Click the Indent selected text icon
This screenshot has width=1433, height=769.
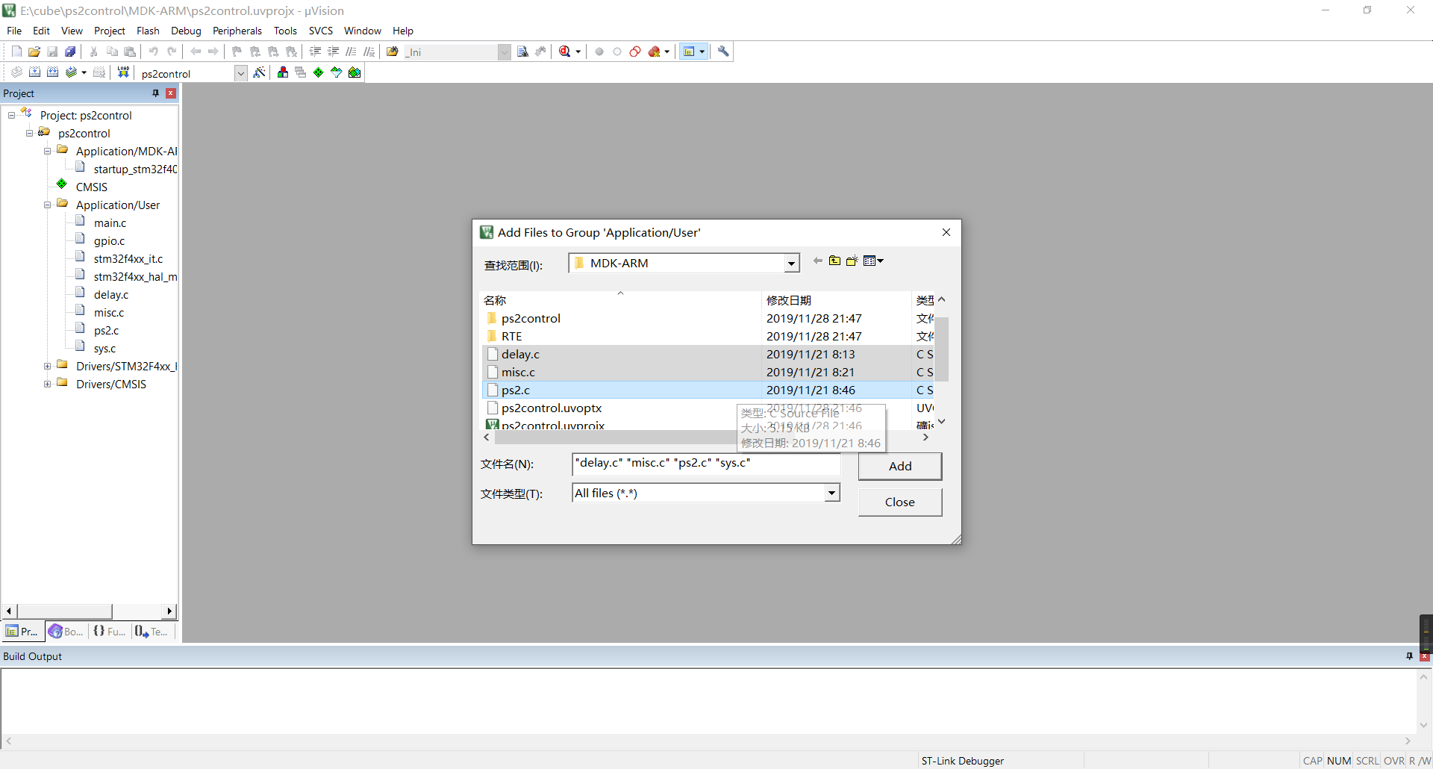(315, 52)
